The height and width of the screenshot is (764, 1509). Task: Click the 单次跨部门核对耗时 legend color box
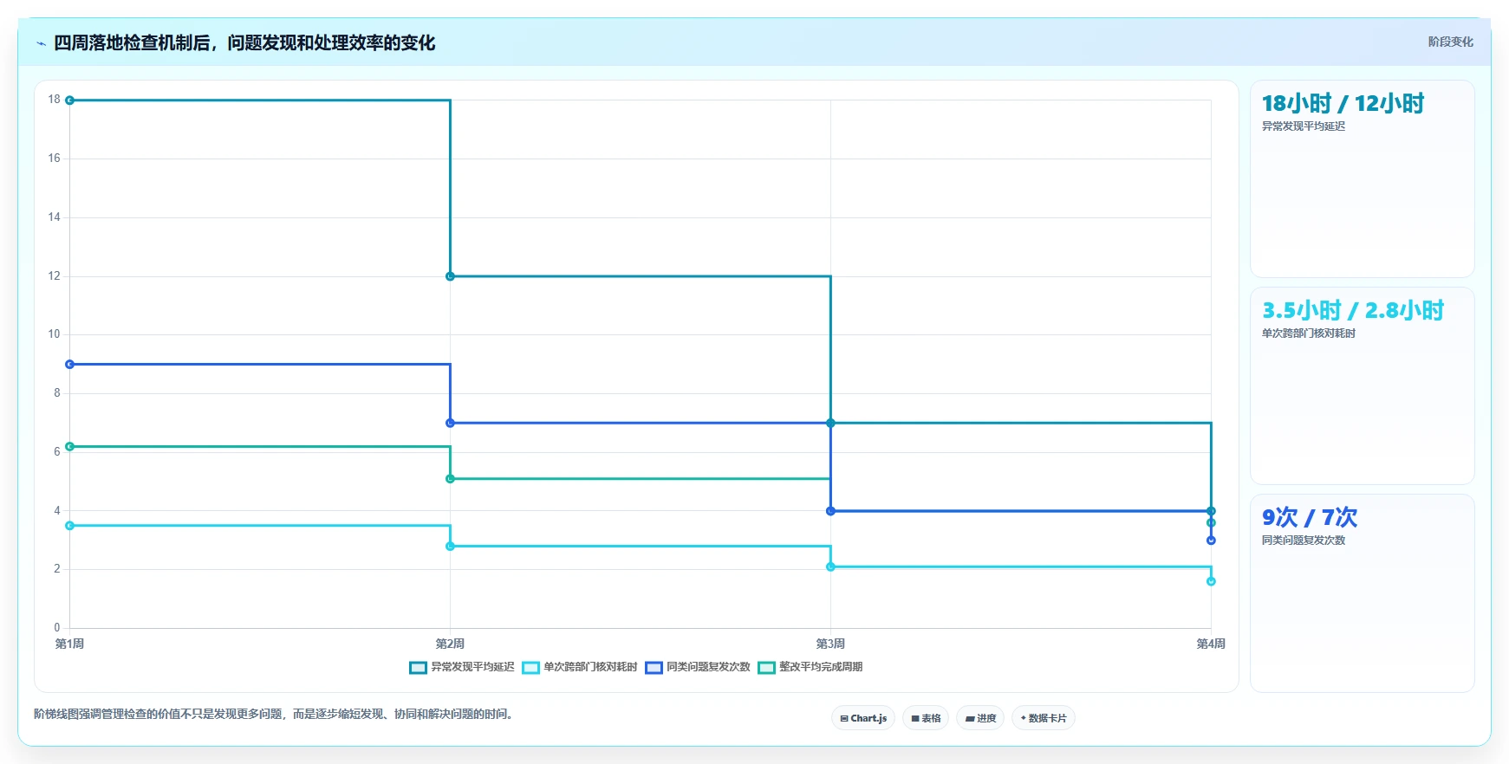[530, 667]
